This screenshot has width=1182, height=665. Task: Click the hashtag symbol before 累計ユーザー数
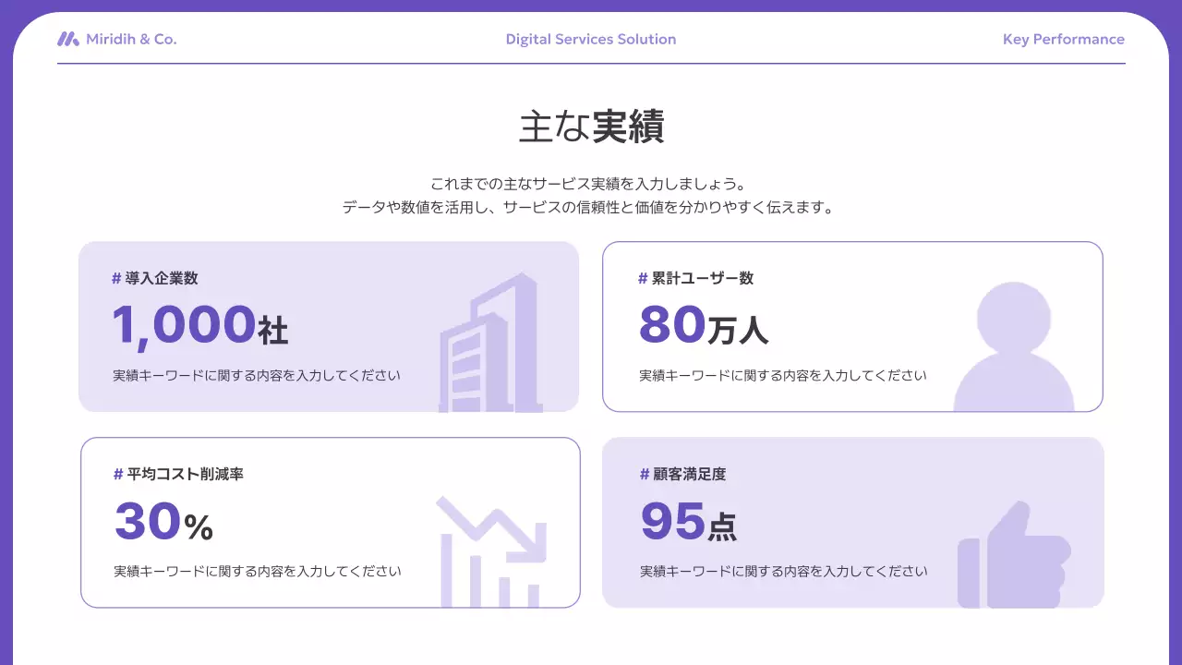(642, 277)
